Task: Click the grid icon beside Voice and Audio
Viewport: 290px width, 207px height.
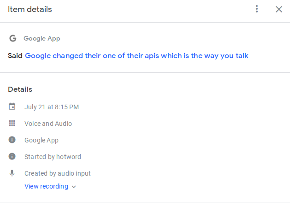Action: tap(12, 123)
